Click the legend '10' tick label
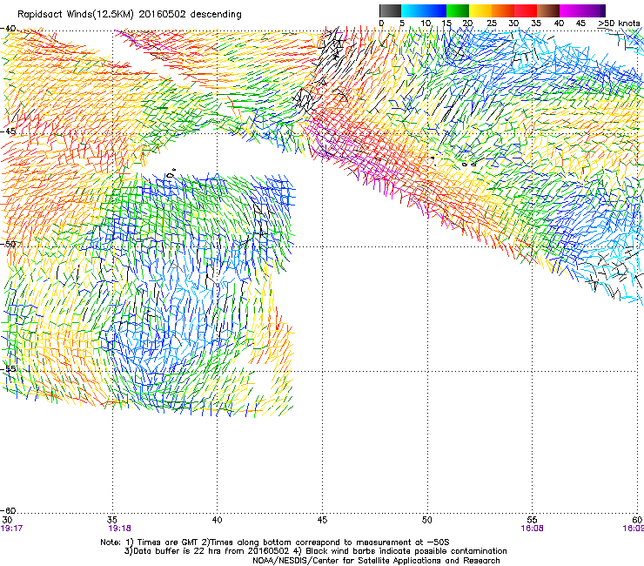The image size is (644, 566). (x=426, y=24)
